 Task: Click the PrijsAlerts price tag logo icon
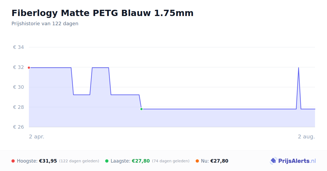(x=273, y=161)
